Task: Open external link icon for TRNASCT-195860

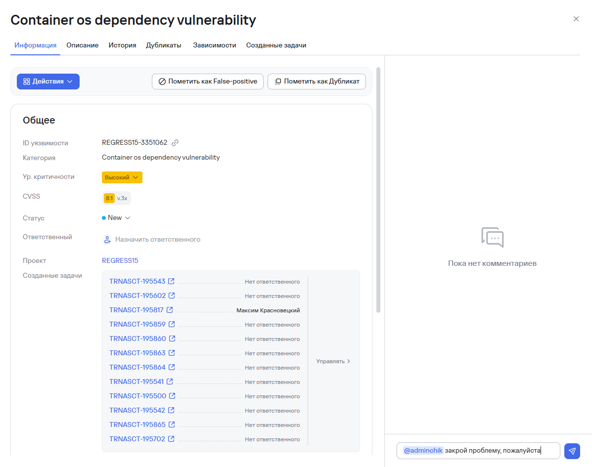Action: click(x=172, y=339)
